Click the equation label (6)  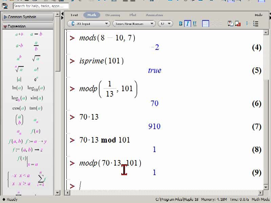[x=257, y=104]
